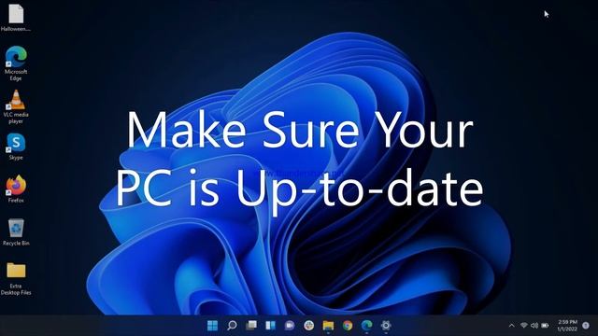The height and width of the screenshot is (336, 598).
Task: Open the notification badge in the tray
Action: coord(586,326)
